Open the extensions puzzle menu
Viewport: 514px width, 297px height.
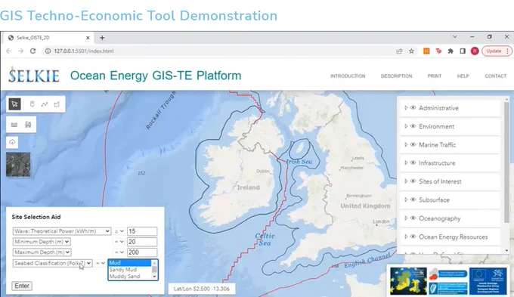click(x=451, y=51)
